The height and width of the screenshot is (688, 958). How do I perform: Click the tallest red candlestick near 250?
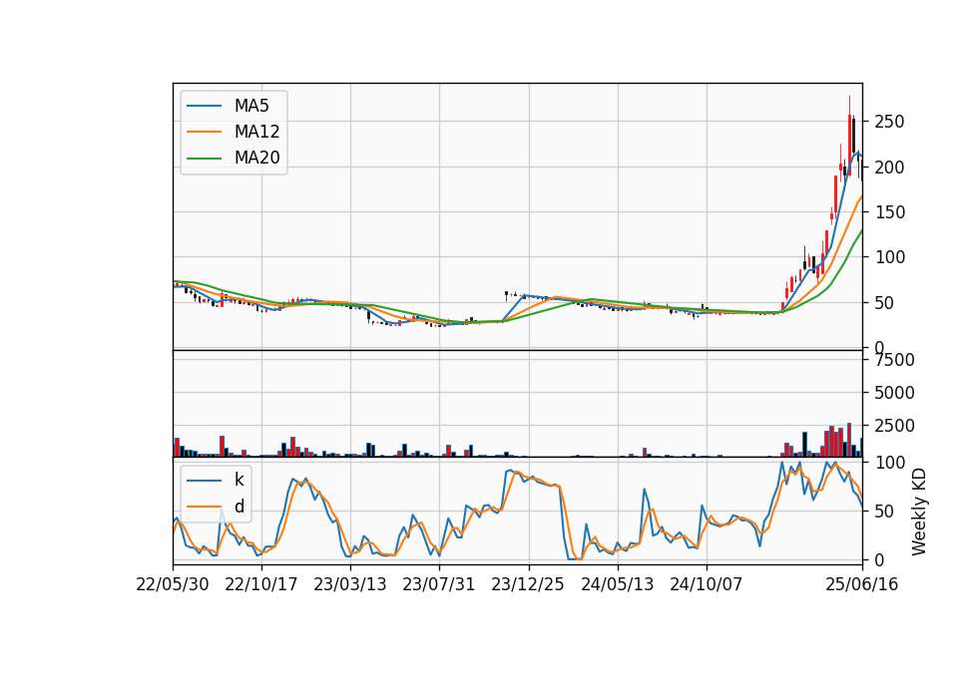coord(849,145)
